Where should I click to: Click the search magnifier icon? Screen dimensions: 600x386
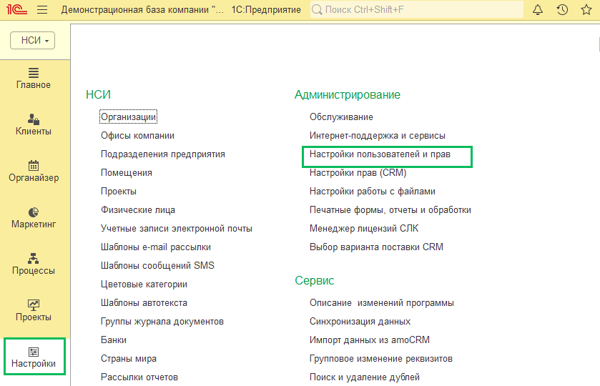click(317, 9)
